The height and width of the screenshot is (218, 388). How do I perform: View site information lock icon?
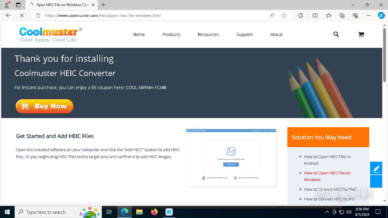(x=38, y=15)
